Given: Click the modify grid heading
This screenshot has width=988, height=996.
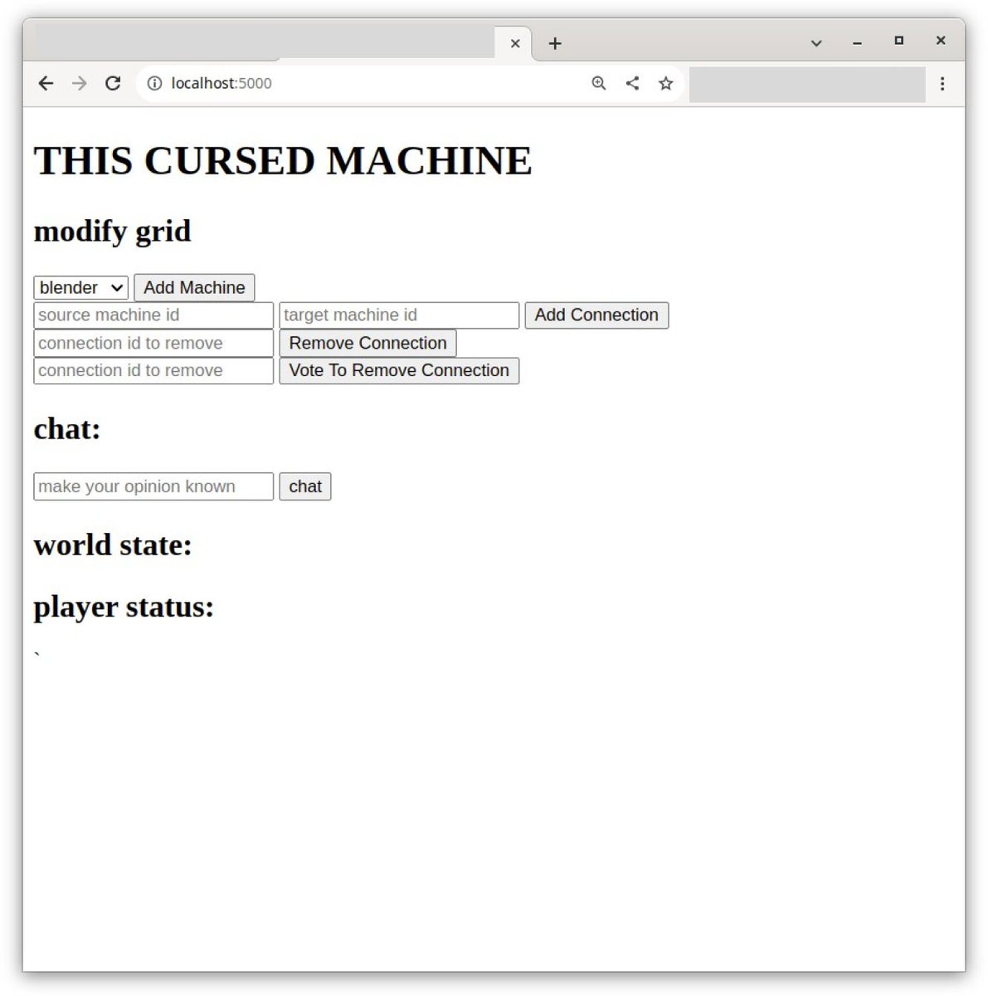Looking at the screenshot, I should tap(112, 231).
